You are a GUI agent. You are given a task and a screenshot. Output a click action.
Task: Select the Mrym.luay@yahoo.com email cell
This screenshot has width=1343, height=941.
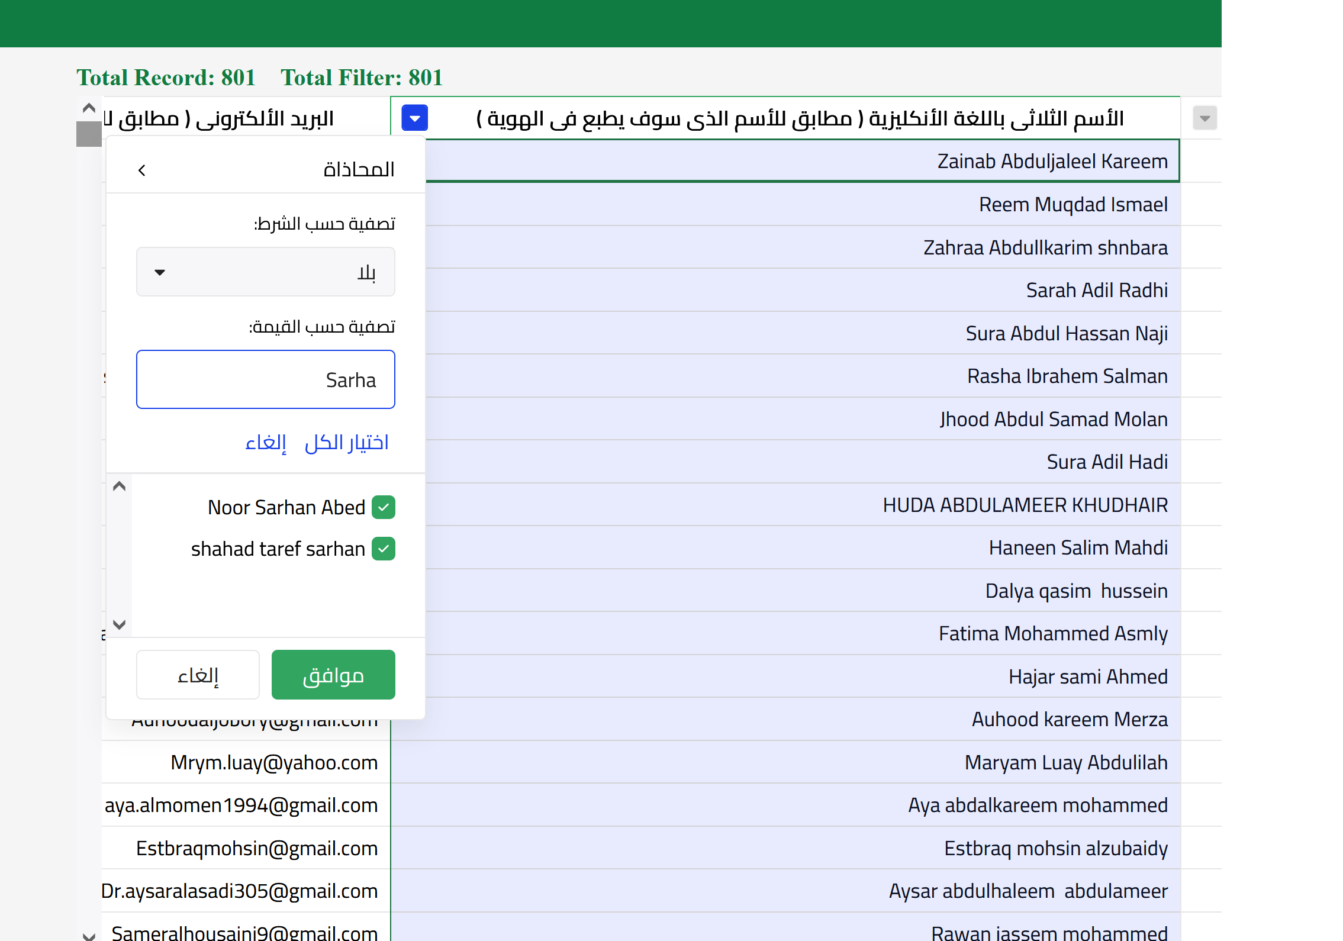246,762
